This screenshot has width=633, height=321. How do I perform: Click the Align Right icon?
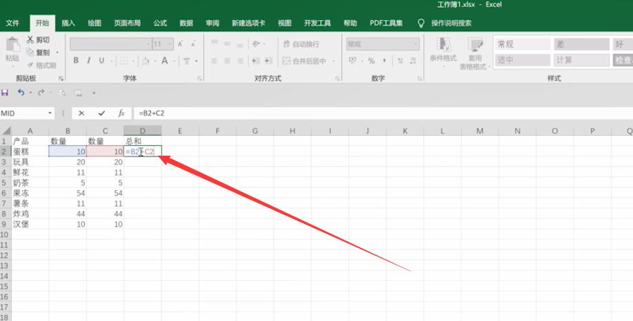[240, 61]
